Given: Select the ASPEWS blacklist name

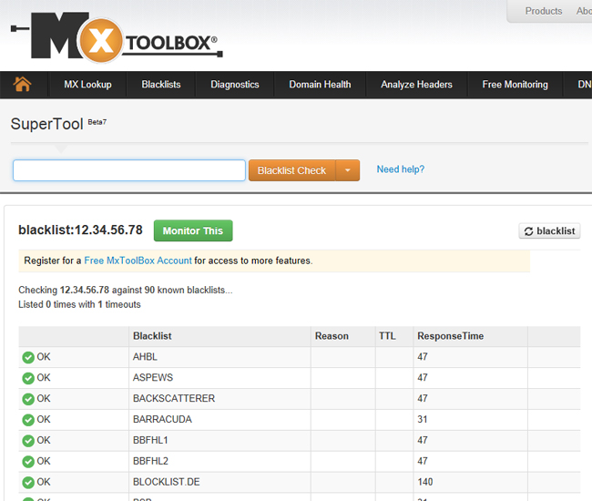Looking at the screenshot, I should coord(152,377).
